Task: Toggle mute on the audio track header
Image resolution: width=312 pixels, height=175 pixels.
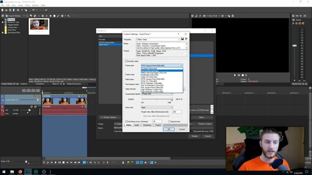Action: click(31, 107)
